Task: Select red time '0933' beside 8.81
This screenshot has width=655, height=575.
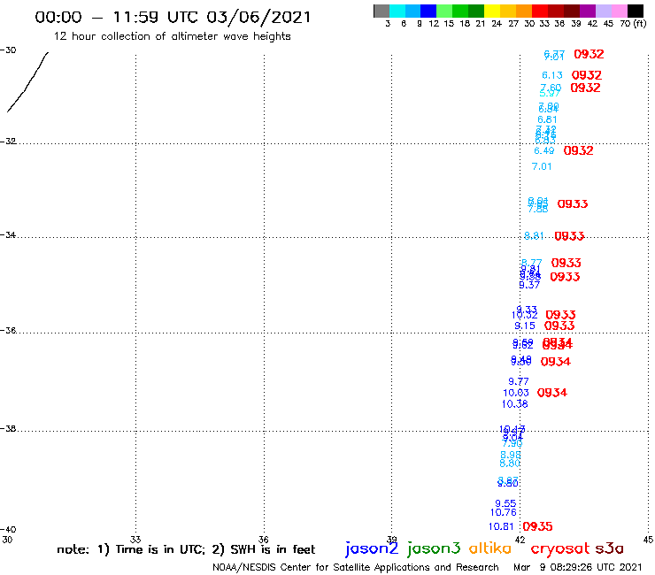Action: click(569, 236)
